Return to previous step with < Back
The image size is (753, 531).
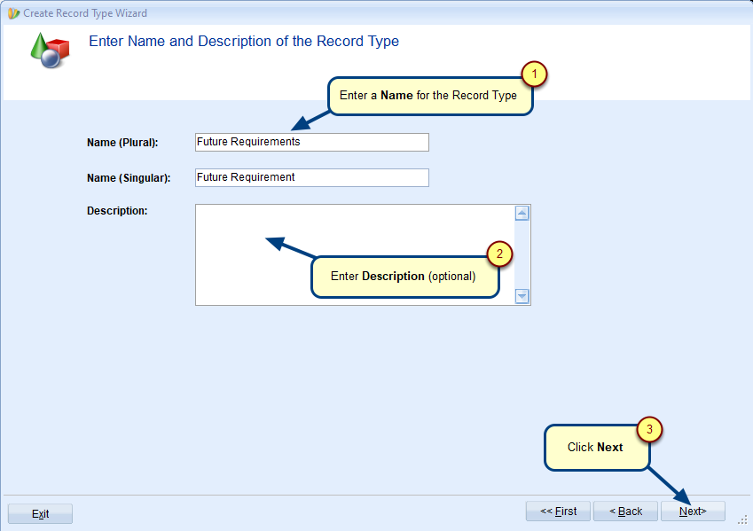pos(625,511)
